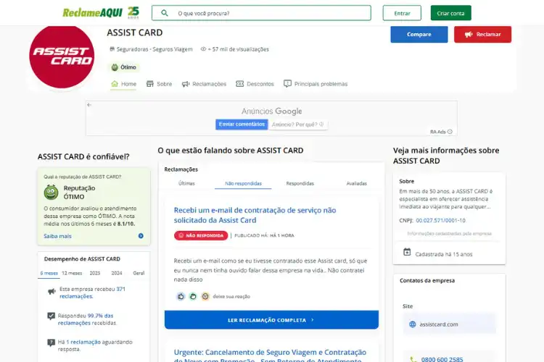
Task: Focus the 'O que você procura?' search field
Action: click(261, 13)
